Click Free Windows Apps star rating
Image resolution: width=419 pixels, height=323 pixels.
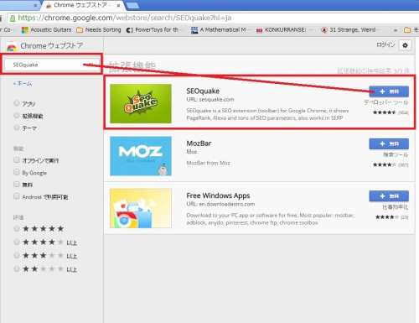tap(387, 217)
